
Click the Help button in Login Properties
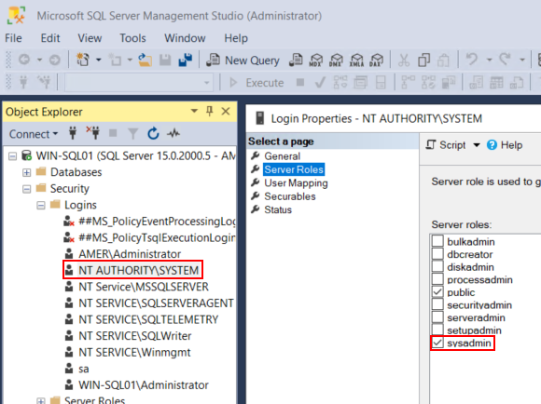(505, 145)
